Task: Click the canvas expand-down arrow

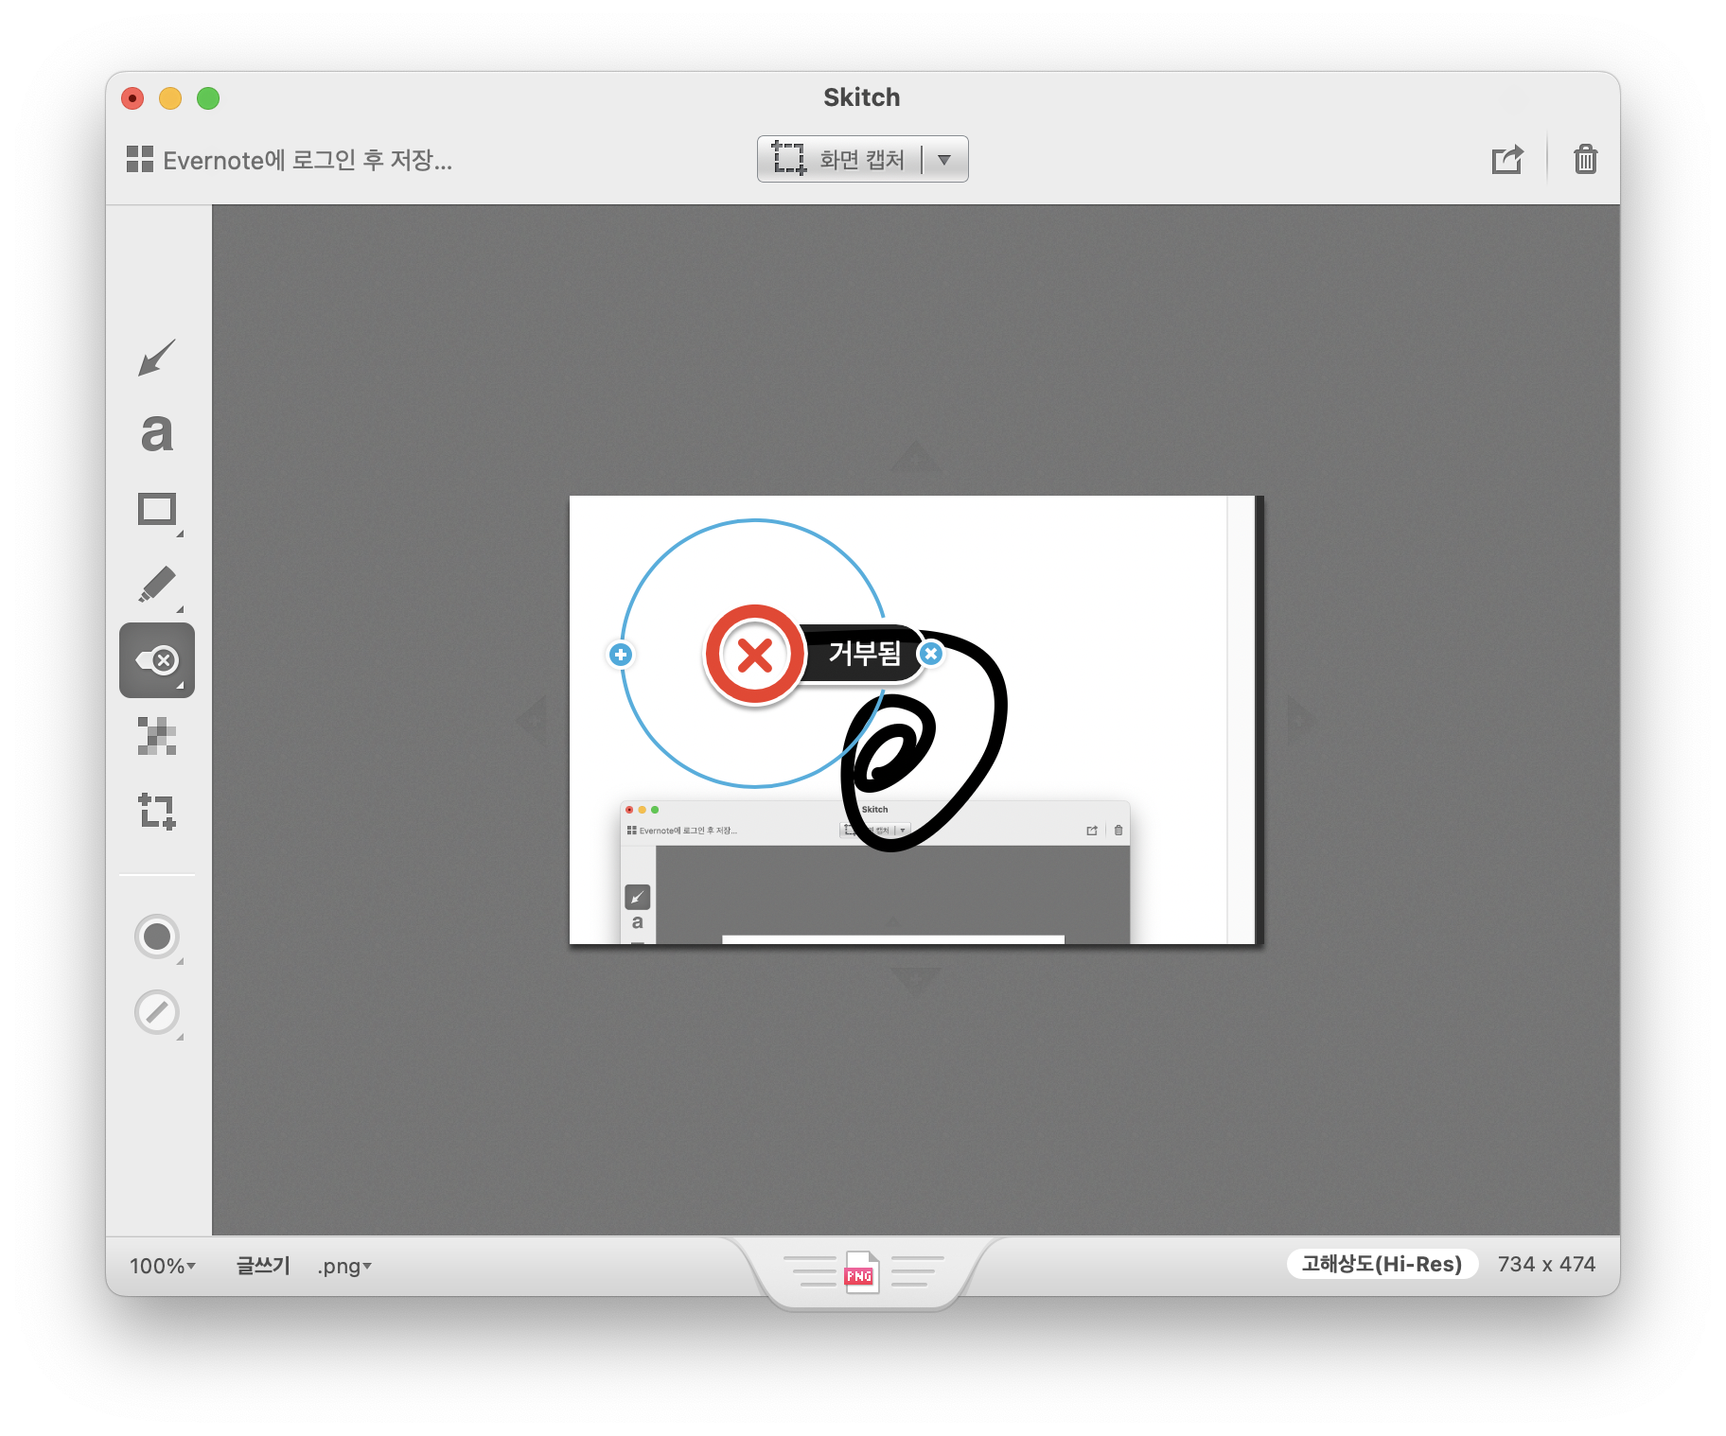Action: 916,979
